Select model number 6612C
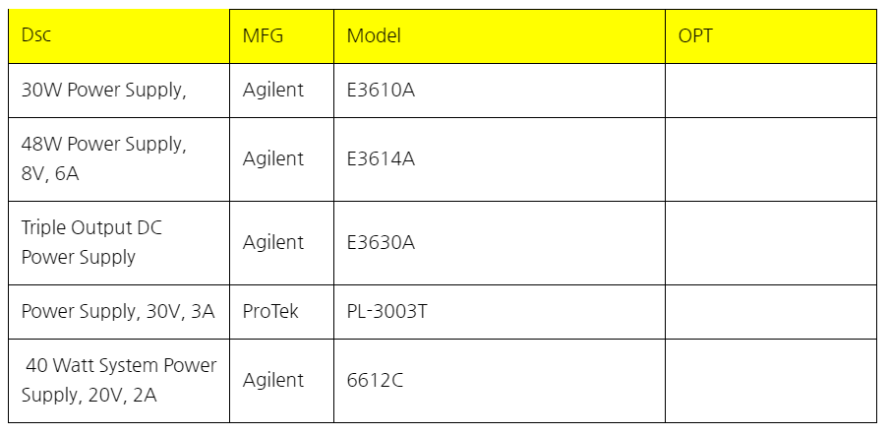Viewport: 890px width, 435px height. (x=375, y=380)
